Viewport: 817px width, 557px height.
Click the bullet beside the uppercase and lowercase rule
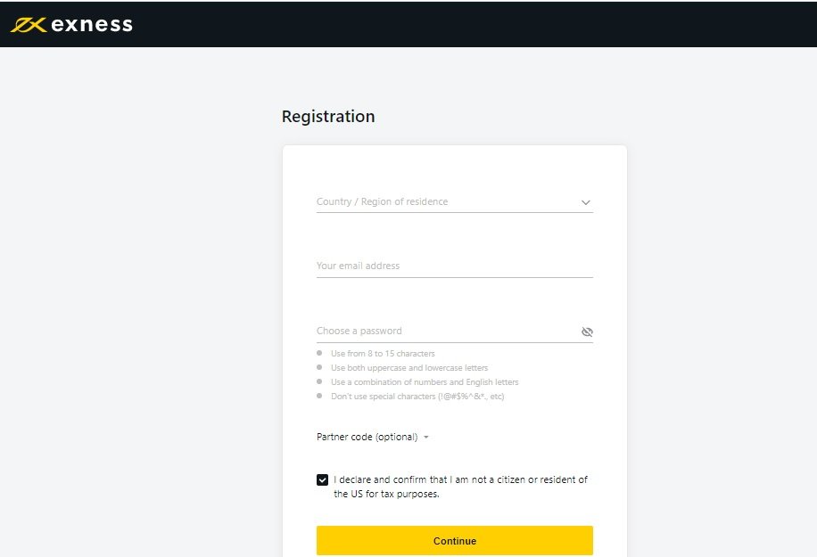pyautogui.click(x=319, y=368)
